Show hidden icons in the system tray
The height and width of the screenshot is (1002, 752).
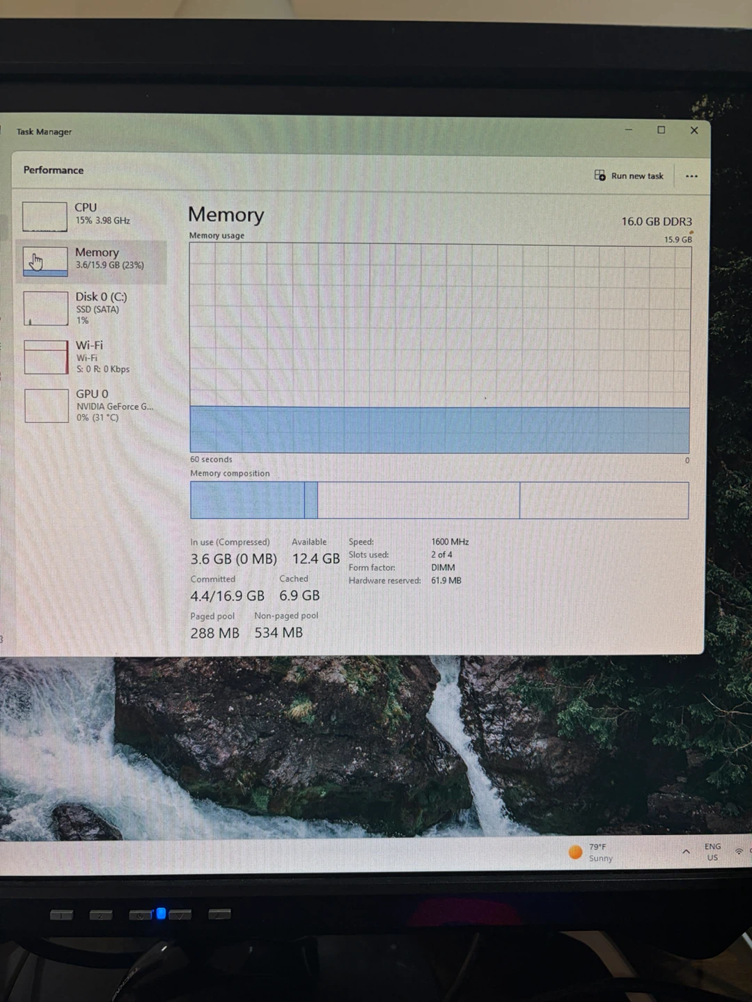[686, 852]
